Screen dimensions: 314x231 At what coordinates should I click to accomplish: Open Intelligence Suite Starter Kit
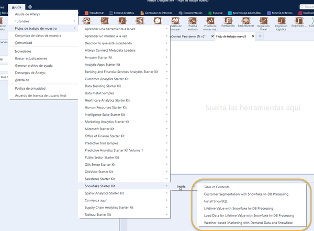[x=124, y=115]
